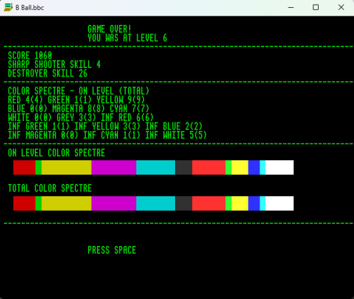
Task: Select the 'SCORE 1060' text
Action: click(30, 56)
